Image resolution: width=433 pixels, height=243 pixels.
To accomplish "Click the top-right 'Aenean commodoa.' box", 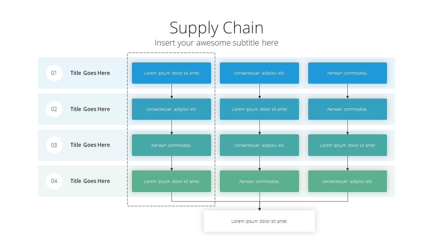I will point(347,73).
